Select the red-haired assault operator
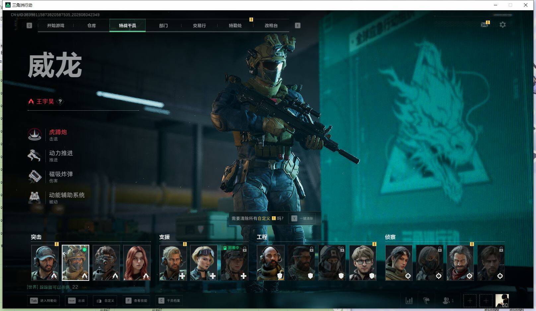The height and width of the screenshot is (311, 536). (137, 263)
